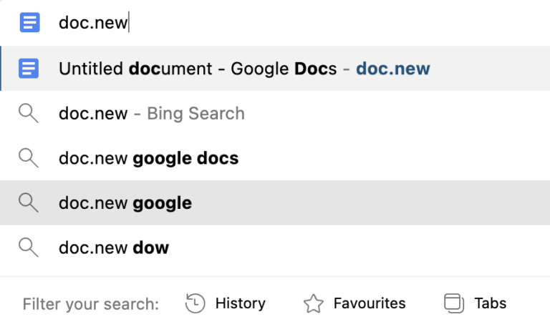The width and height of the screenshot is (550, 327).
Task: Click the Docs icon beside Untitled document suggestion
Action: coord(29,69)
